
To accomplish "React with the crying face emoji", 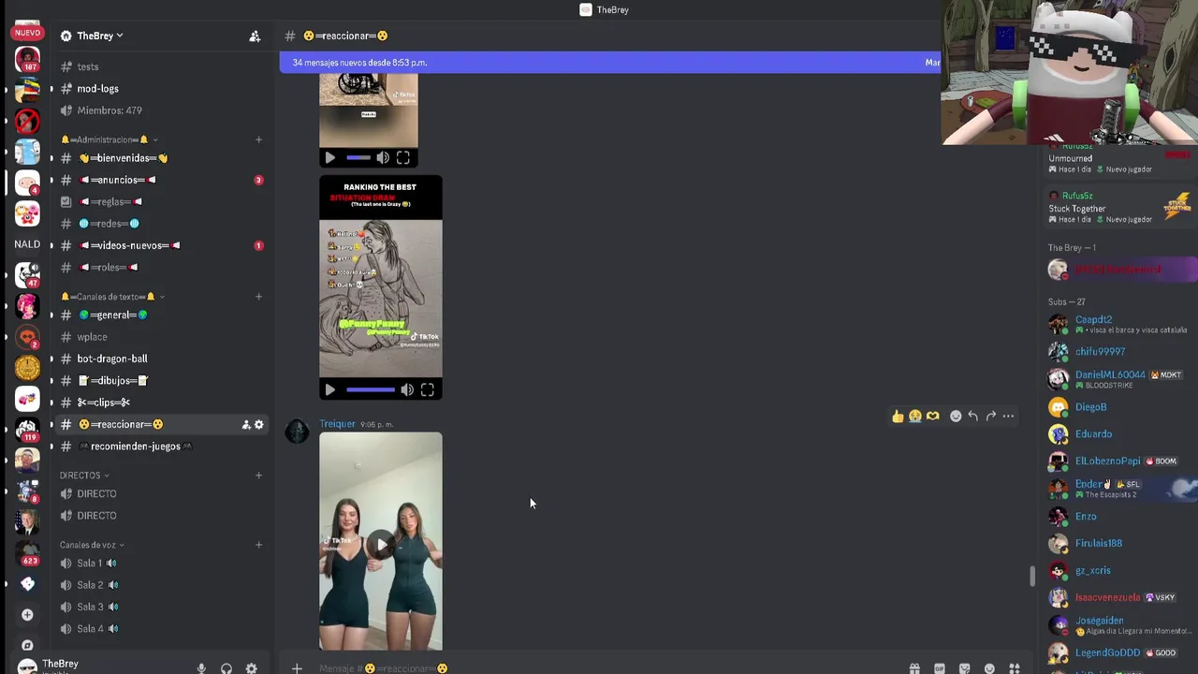I will tap(915, 417).
